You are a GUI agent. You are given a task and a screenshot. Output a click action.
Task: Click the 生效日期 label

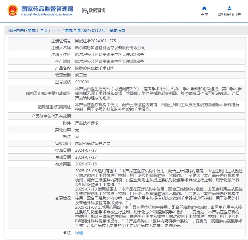[63, 157]
